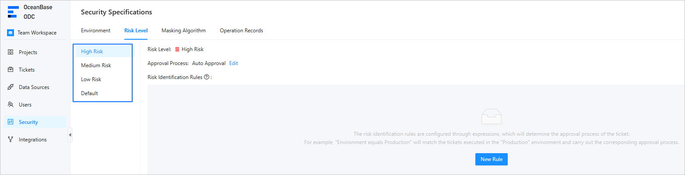Choose the Default risk level
This screenshot has height=175, width=685.
click(89, 93)
